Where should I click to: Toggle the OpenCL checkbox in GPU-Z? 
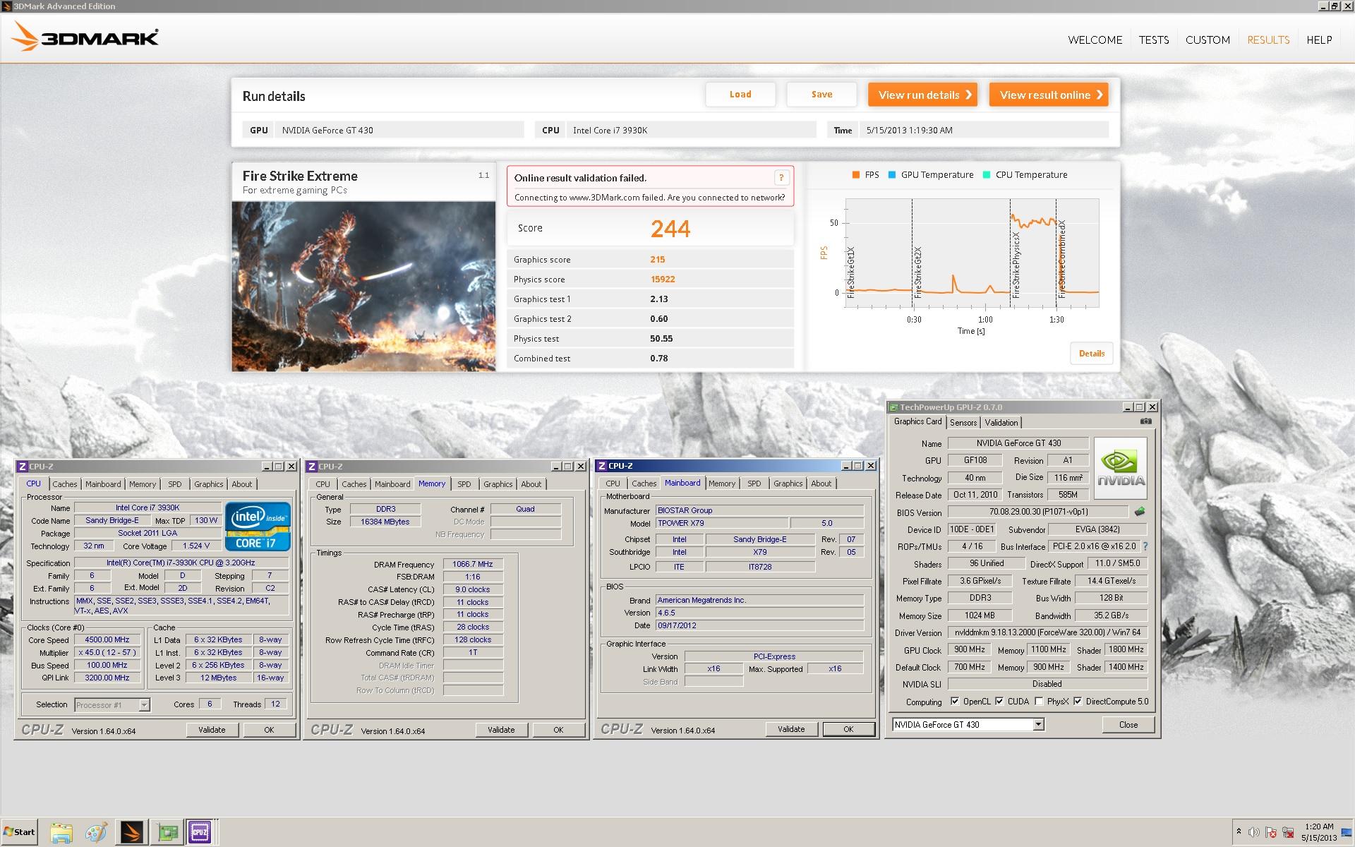[954, 701]
